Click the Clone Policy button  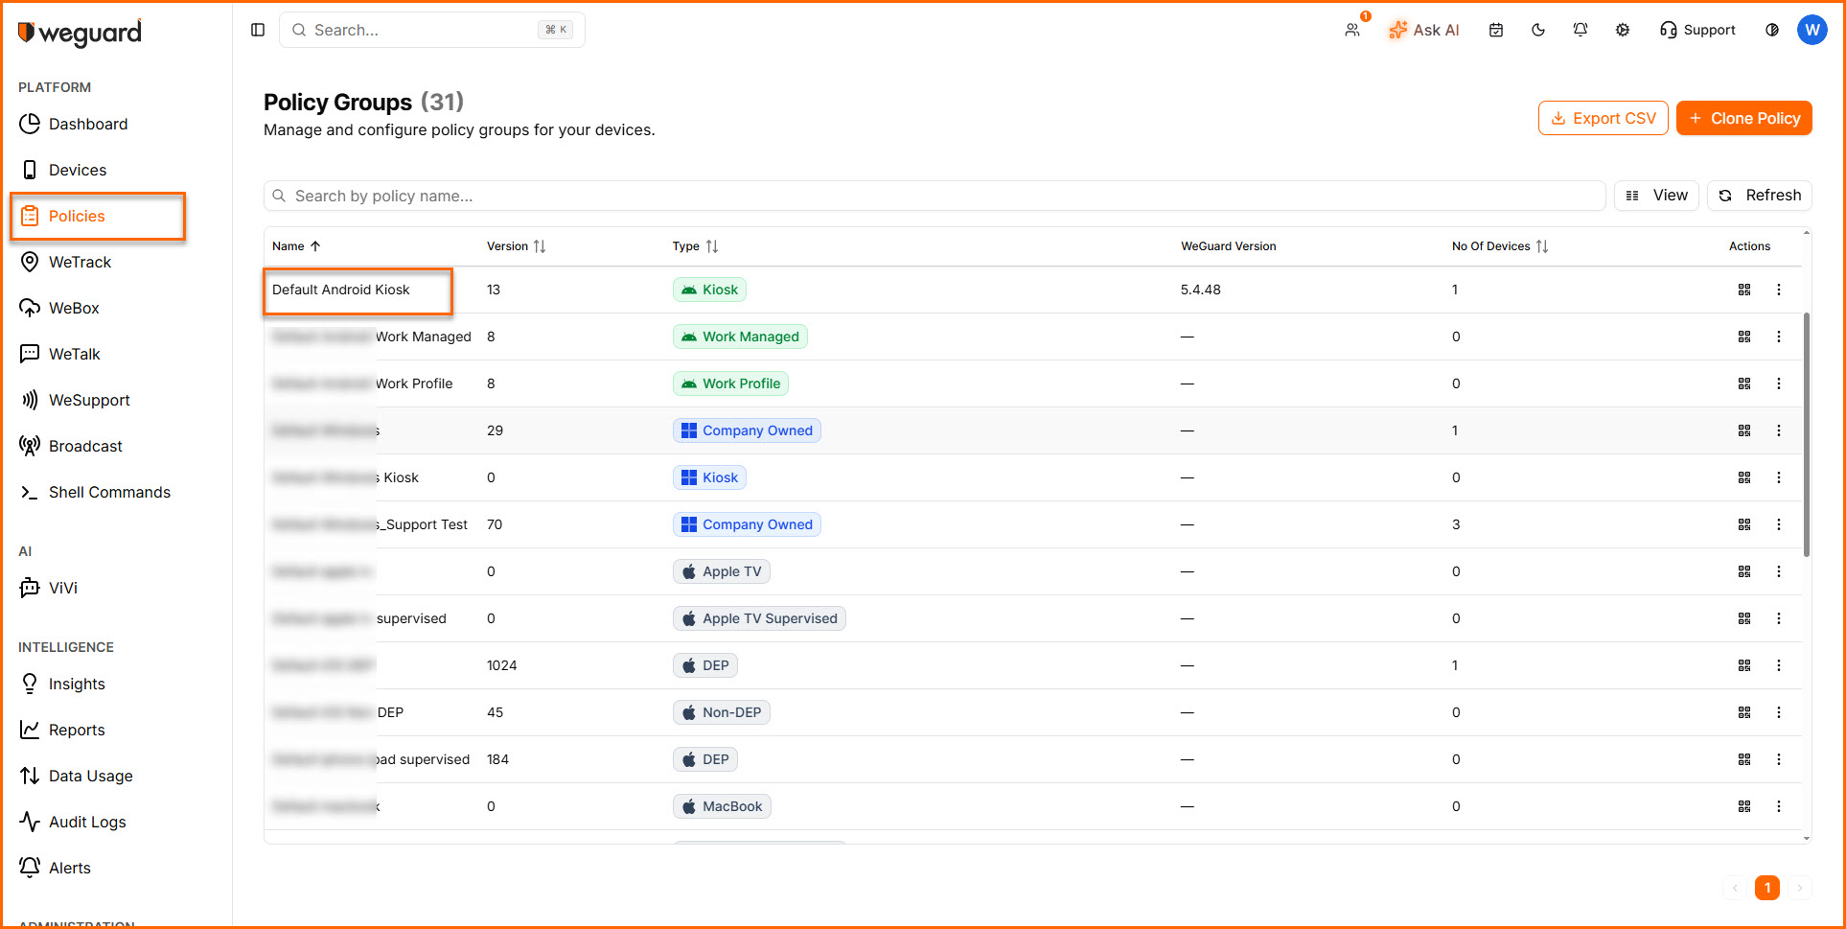(x=1743, y=118)
